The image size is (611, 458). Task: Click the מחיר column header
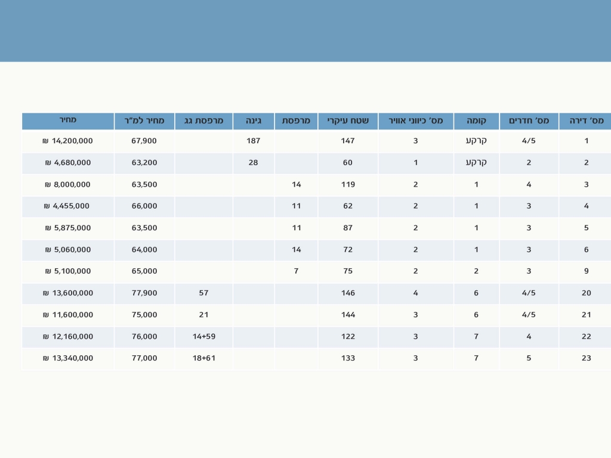(x=68, y=120)
